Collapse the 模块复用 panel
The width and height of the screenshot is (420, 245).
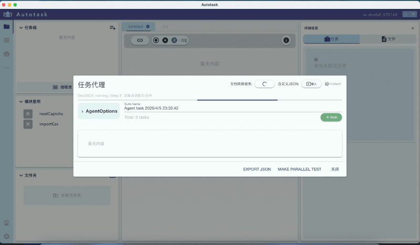click(21, 102)
